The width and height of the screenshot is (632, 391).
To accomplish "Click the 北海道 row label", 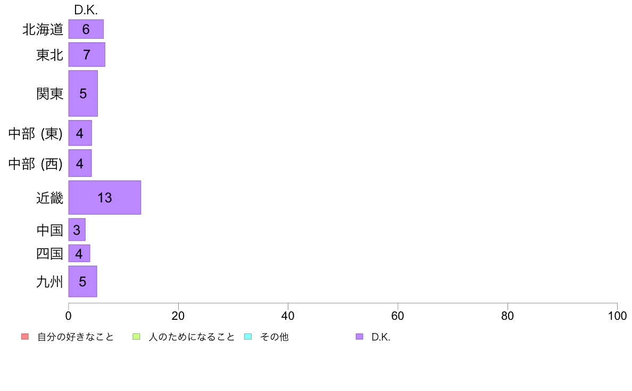I will click(x=43, y=29).
